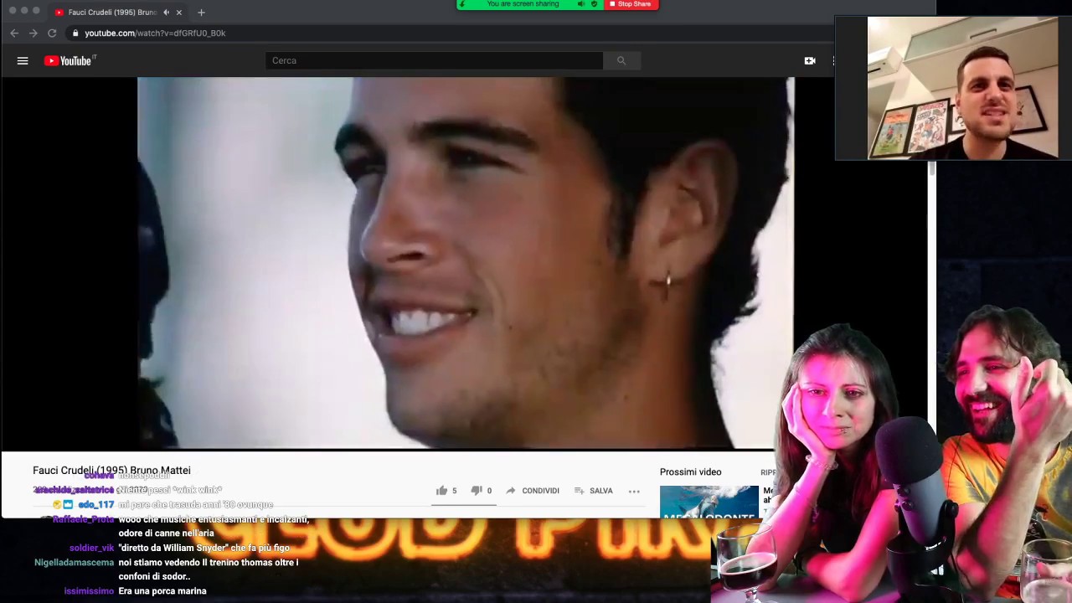Focus the Cerca search field

(x=434, y=60)
